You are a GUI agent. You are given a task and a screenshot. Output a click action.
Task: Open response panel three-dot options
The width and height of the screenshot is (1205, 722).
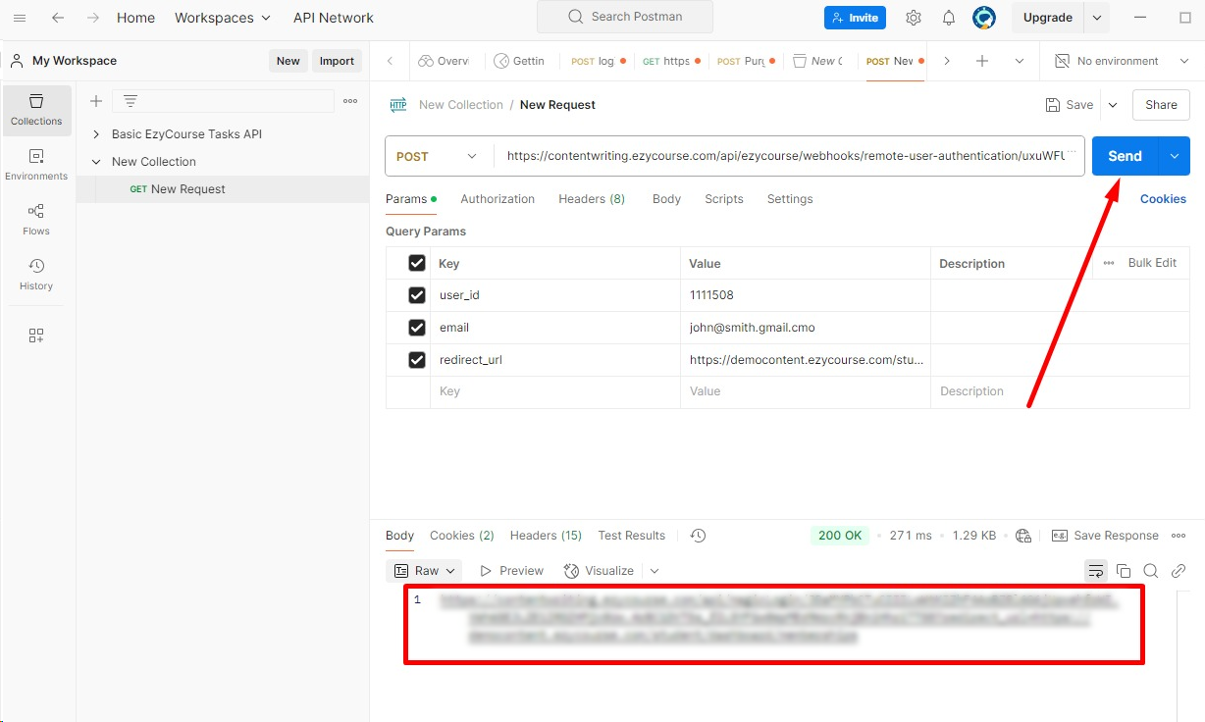pyautogui.click(x=1179, y=536)
